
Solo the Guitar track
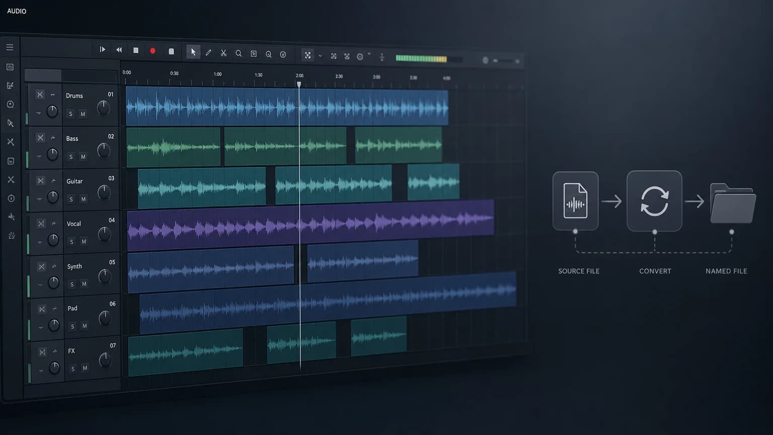pyautogui.click(x=71, y=199)
